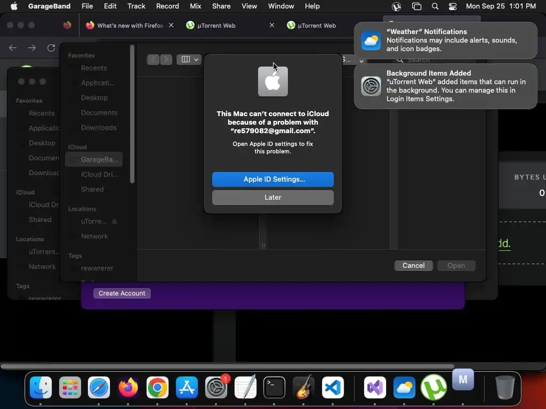Screen dimensions: 546x409
Task: Click the Stage Manager windows icon in menu bar
Action: [416, 6]
